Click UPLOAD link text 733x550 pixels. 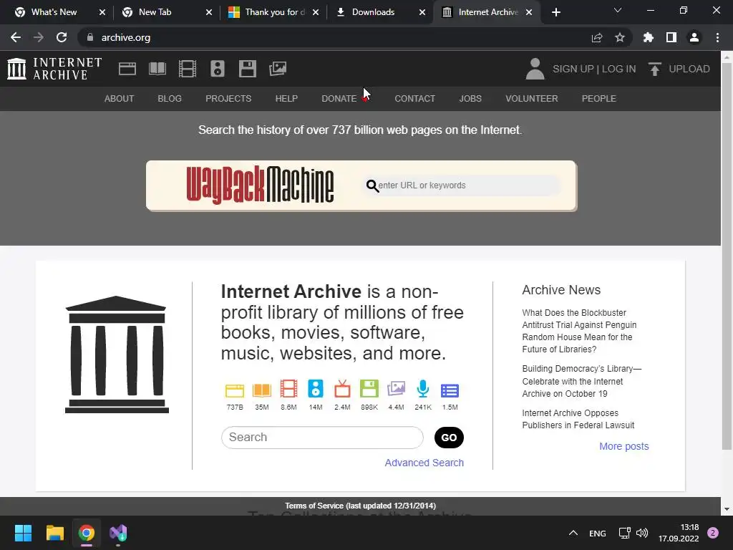click(689, 69)
